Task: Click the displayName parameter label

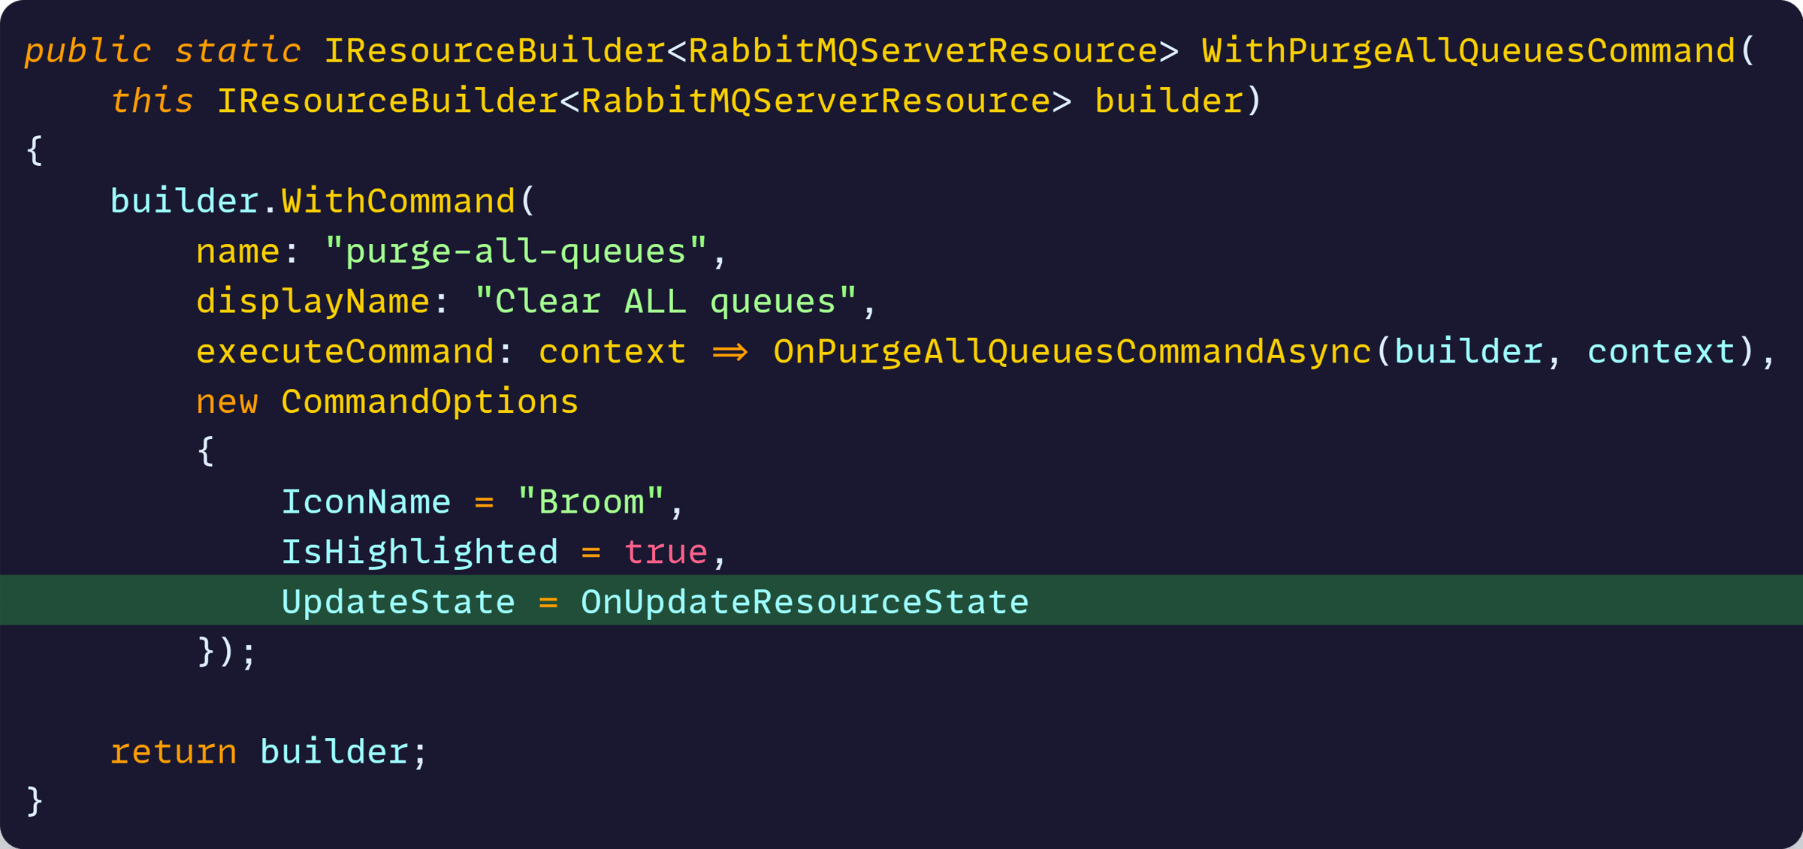Action: (x=313, y=302)
